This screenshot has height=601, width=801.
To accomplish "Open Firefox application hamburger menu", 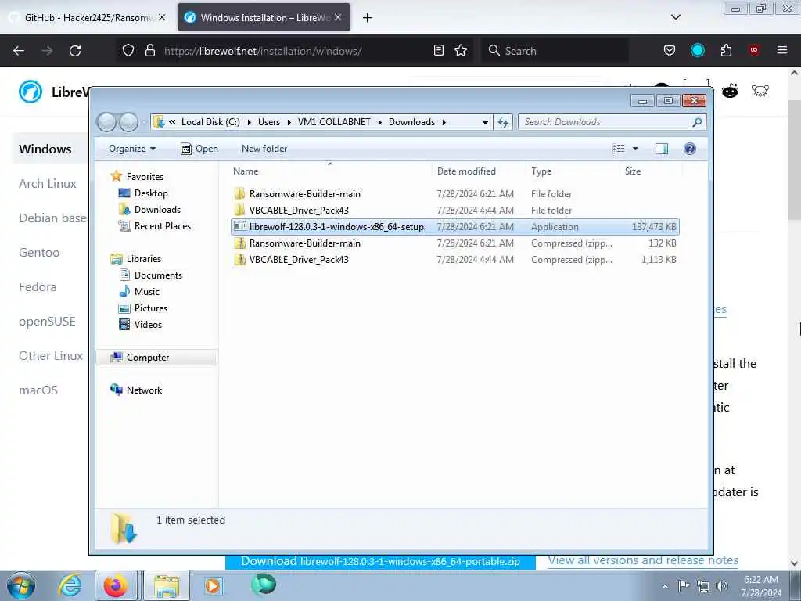I will click(x=782, y=50).
